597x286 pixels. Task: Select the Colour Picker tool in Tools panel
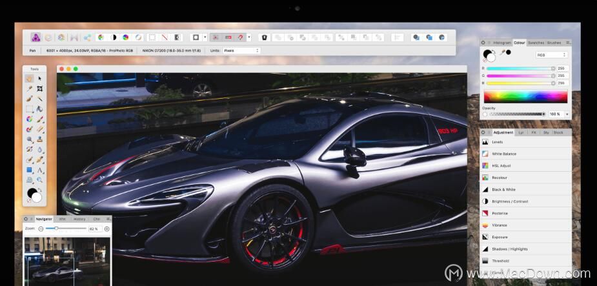pyautogui.click(x=29, y=88)
